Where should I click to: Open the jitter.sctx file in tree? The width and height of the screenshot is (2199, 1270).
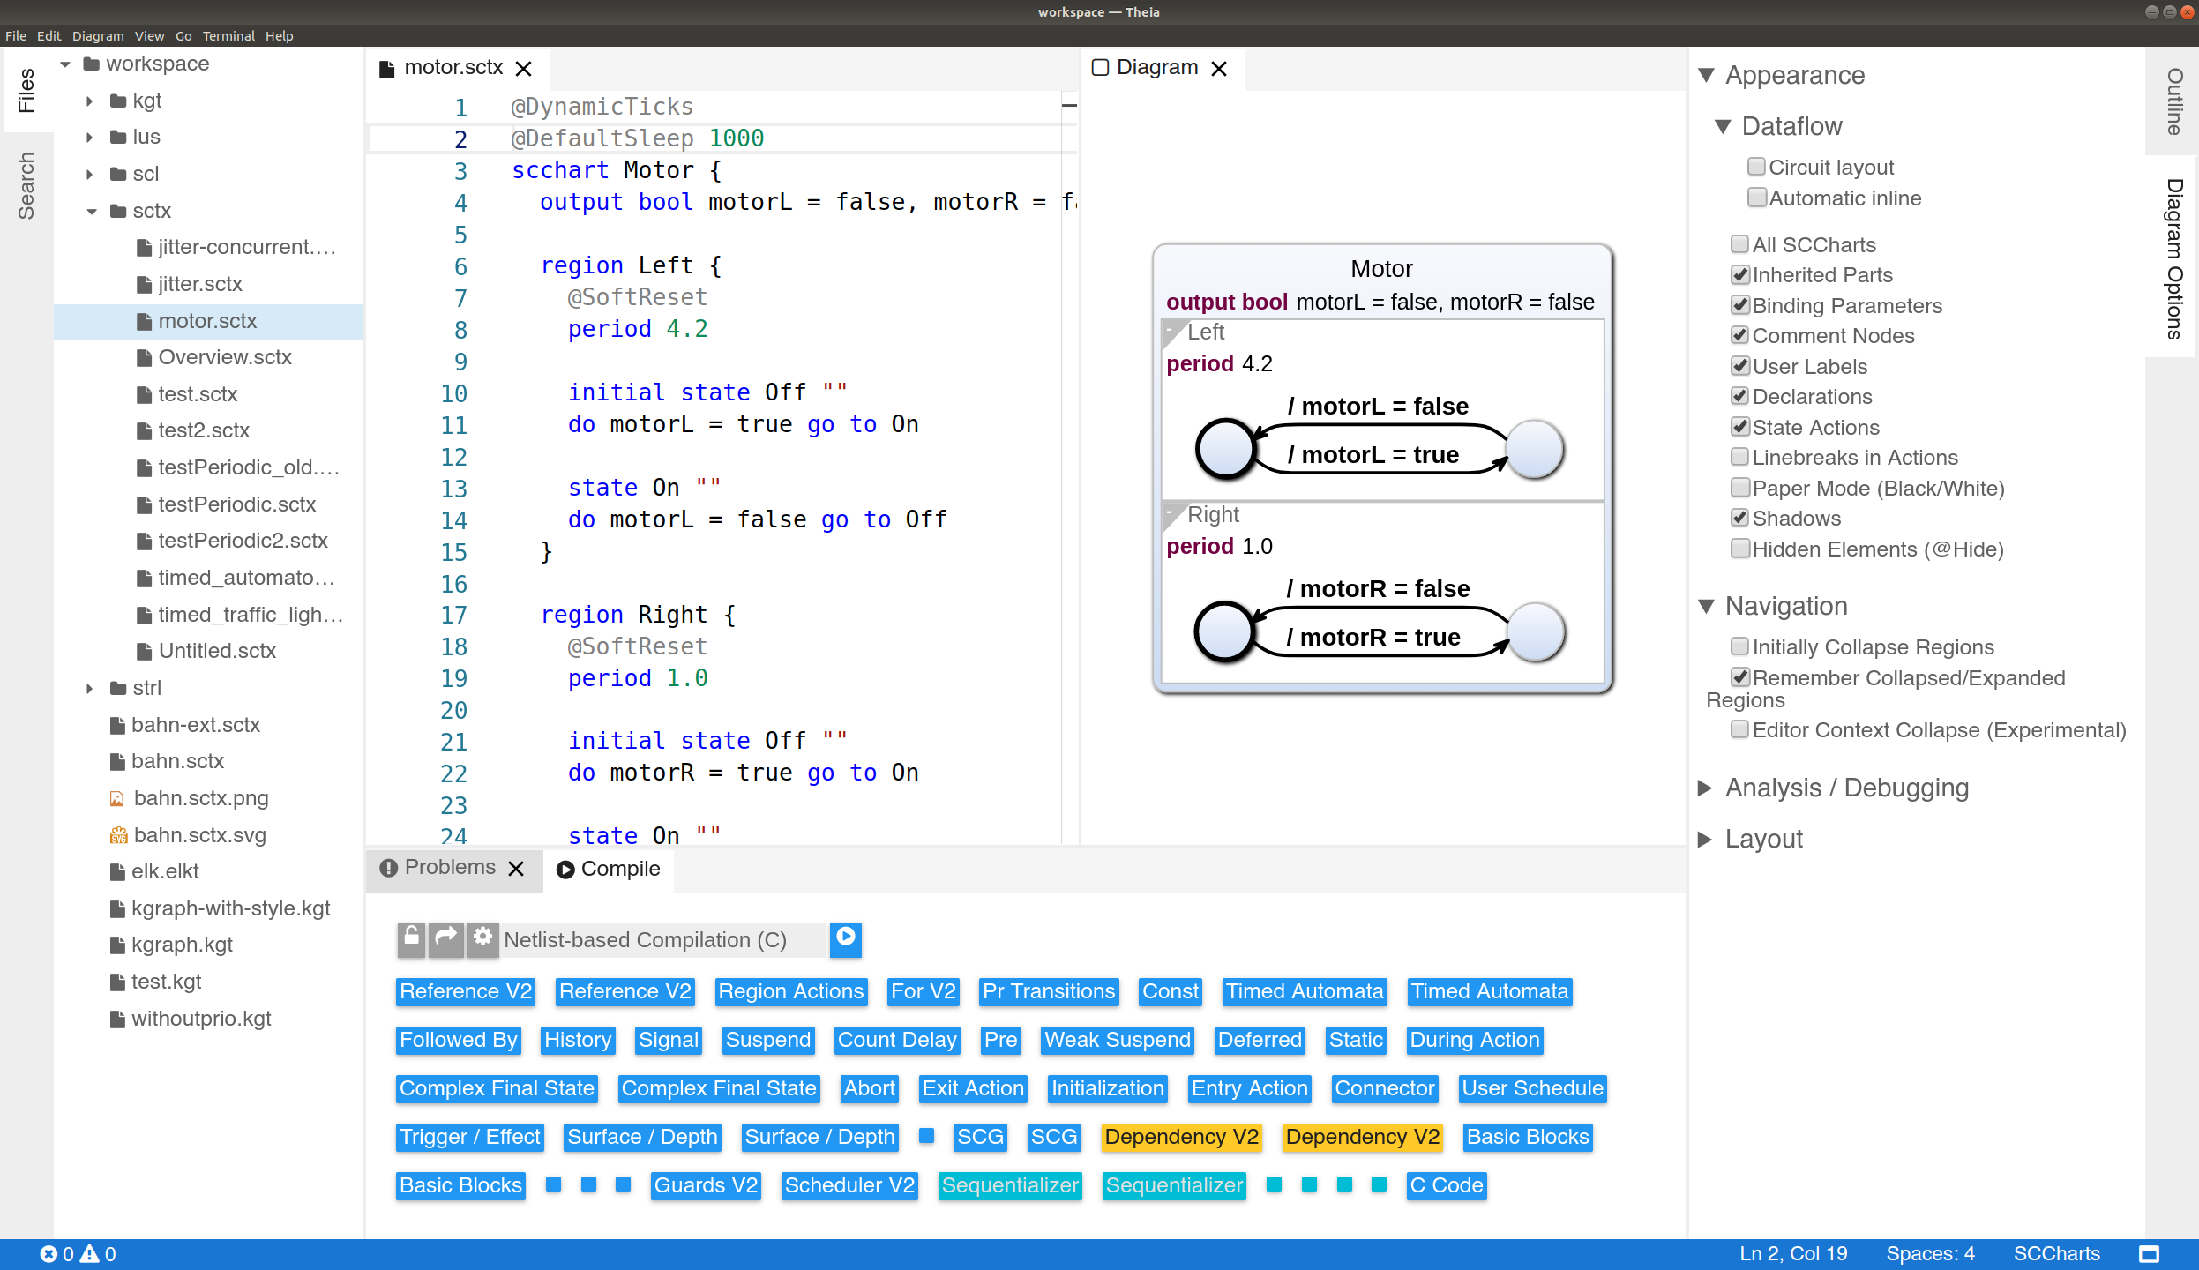[x=200, y=284]
